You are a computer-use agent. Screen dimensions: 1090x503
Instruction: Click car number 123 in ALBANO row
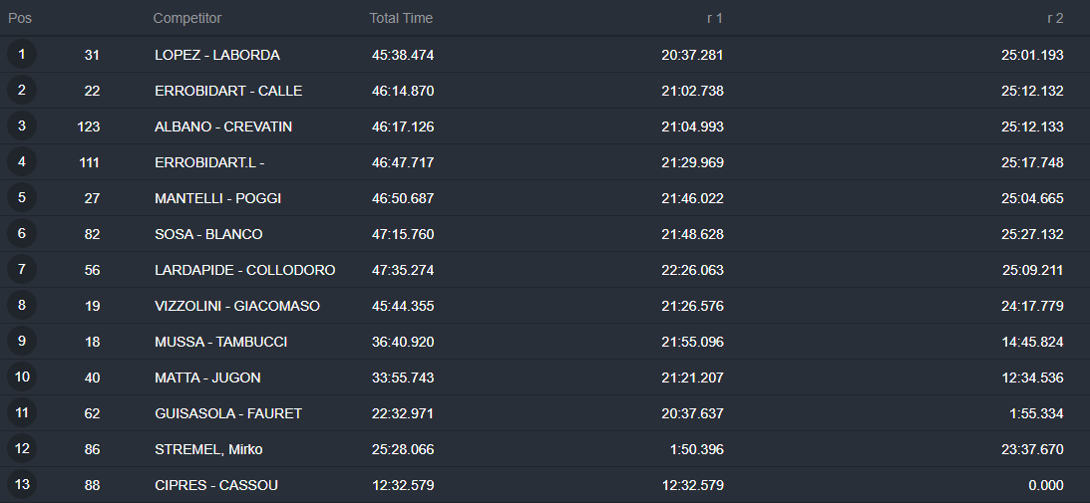(x=89, y=126)
